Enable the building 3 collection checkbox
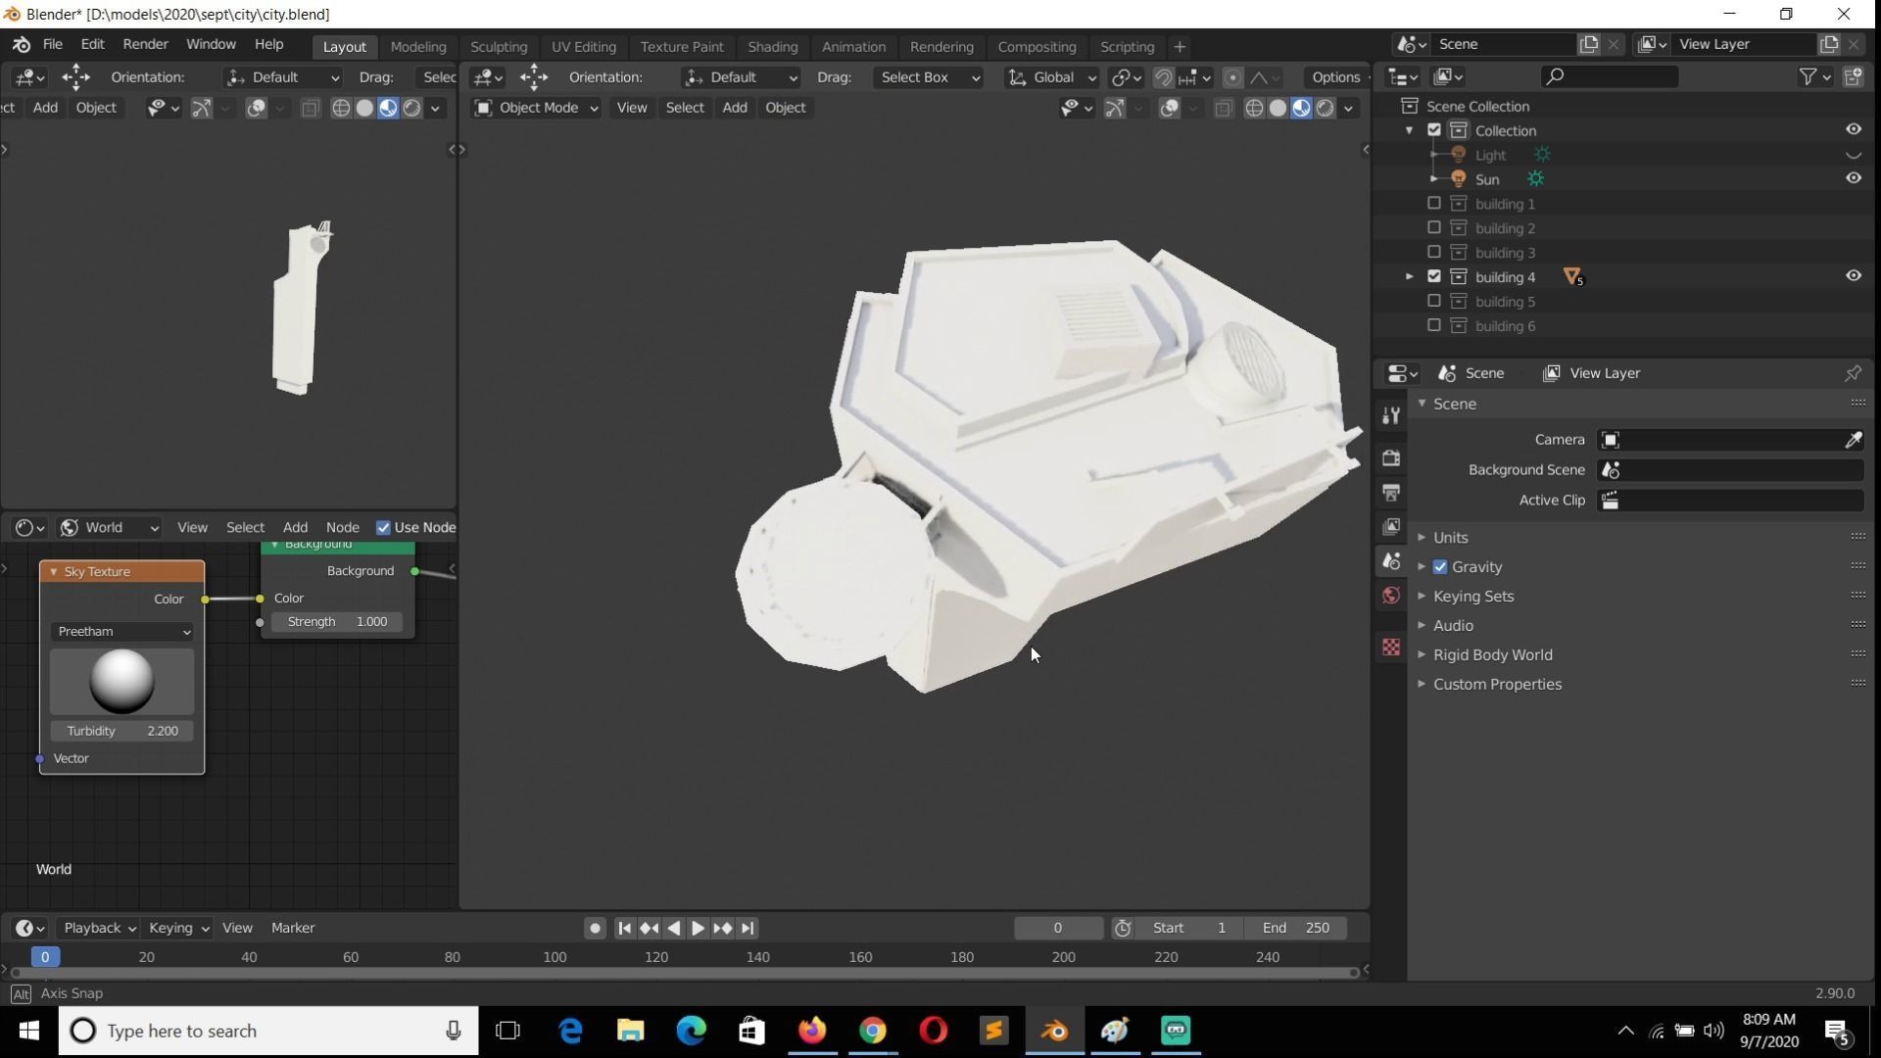This screenshot has width=1881, height=1058. click(x=1434, y=252)
